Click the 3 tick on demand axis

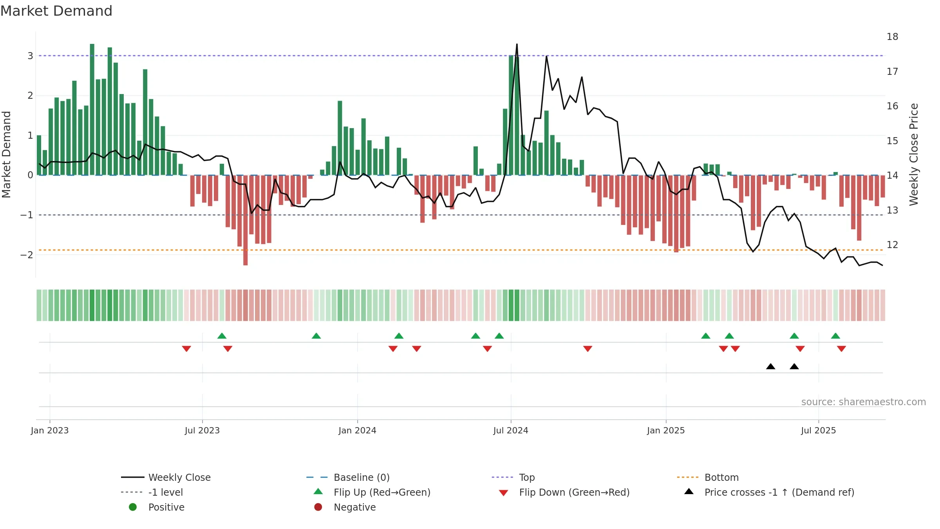coord(30,56)
